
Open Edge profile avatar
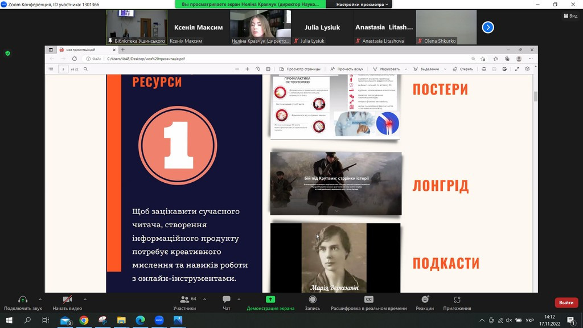click(519, 59)
